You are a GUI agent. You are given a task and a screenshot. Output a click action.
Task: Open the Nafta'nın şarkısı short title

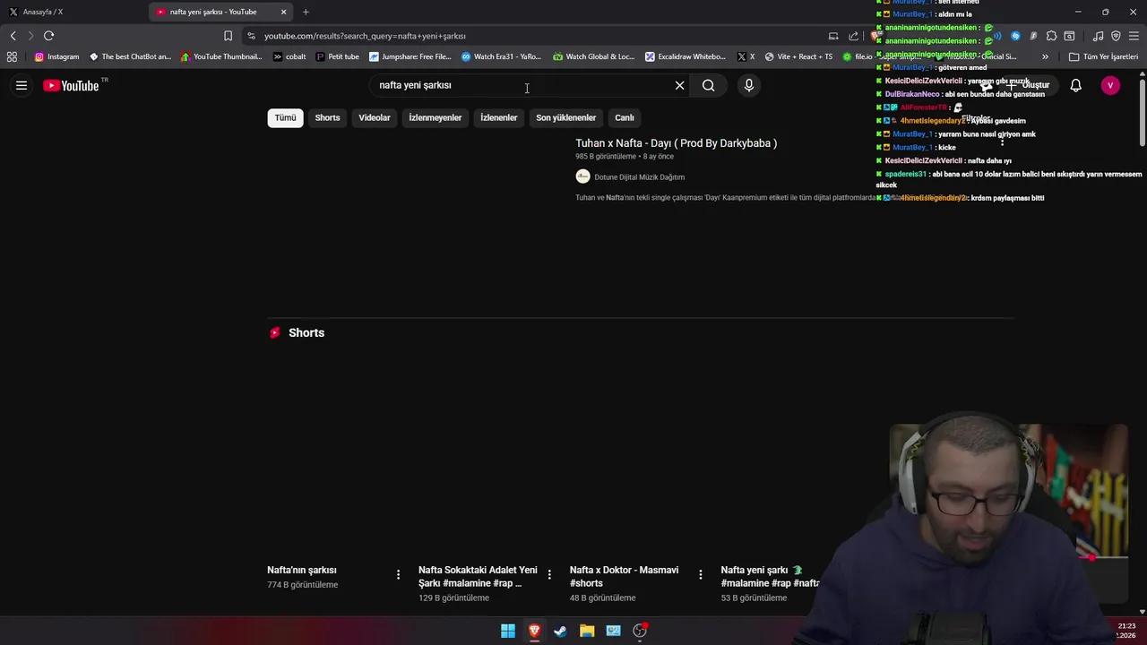(302, 570)
